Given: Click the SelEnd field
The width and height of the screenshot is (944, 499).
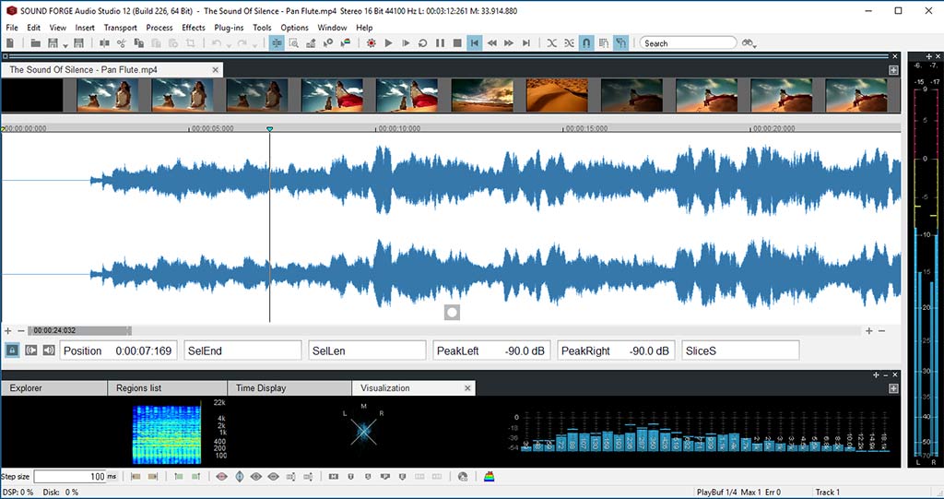Looking at the screenshot, I should pyautogui.click(x=242, y=350).
